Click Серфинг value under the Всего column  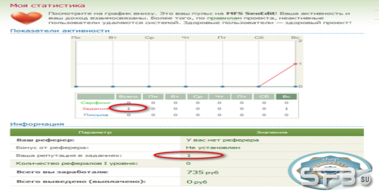click(x=129, y=103)
